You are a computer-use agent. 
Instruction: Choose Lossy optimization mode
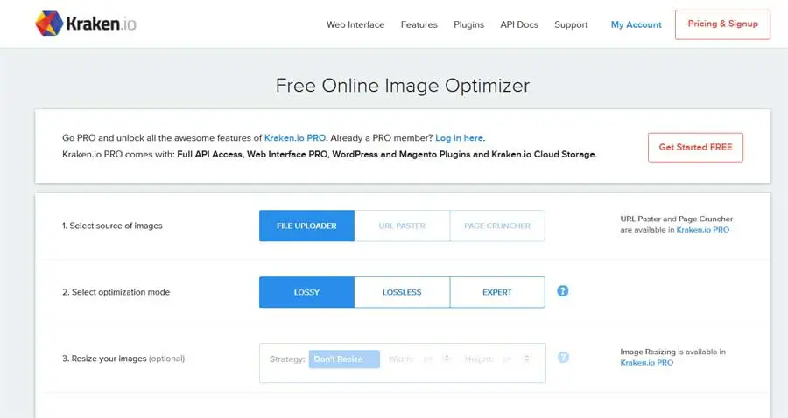coord(306,292)
